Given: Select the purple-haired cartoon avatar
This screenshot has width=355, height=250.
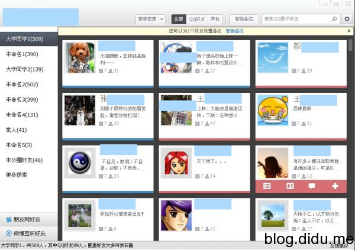Looking at the screenshot, I should point(176,215).
